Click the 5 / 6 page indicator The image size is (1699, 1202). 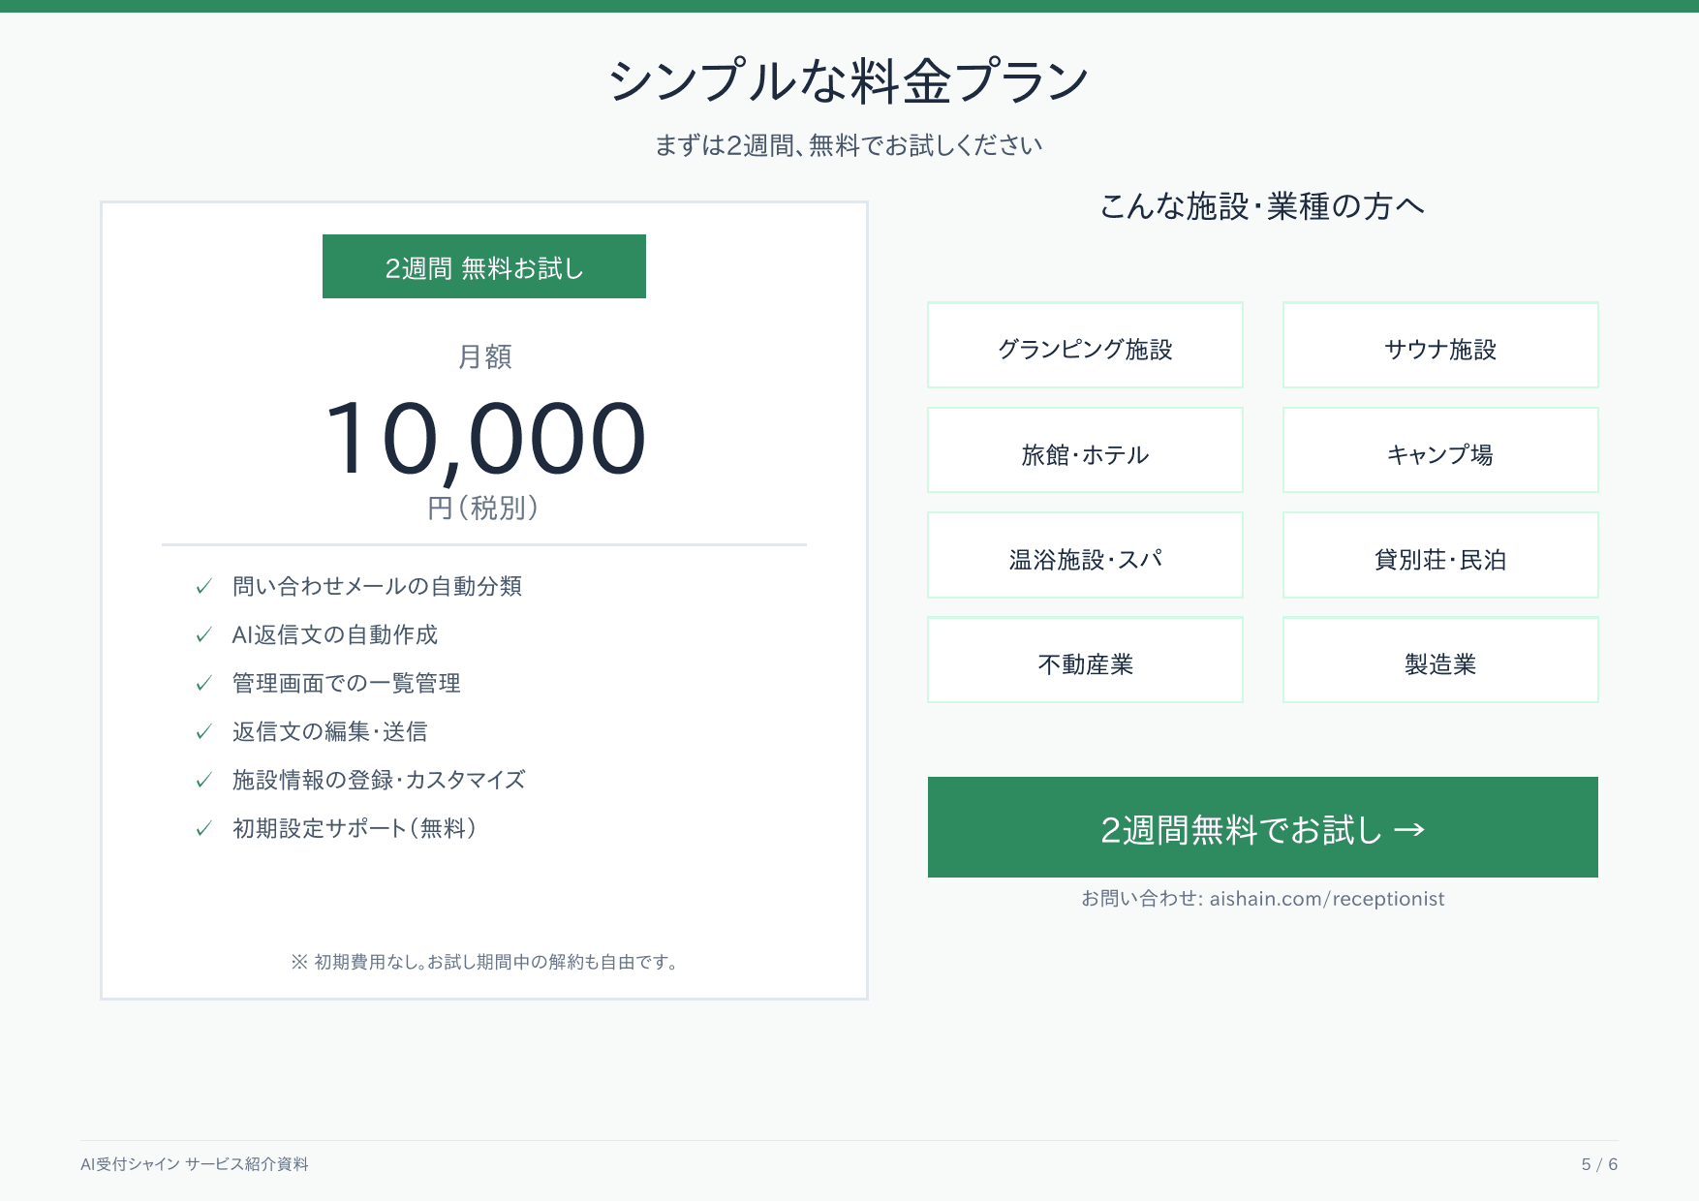pyautogui.click(x=1599, y=1164)
